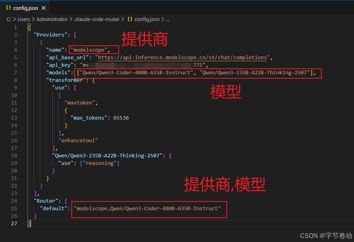Open the .claude-code-router breadcrumb segment
The image size is (354, 242).
(97, 19)
